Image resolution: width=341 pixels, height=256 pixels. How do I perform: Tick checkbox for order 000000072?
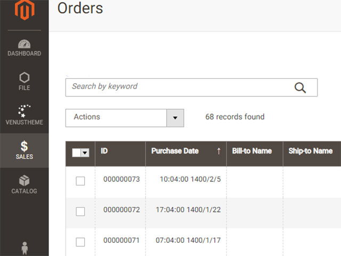tap(80, 211)
